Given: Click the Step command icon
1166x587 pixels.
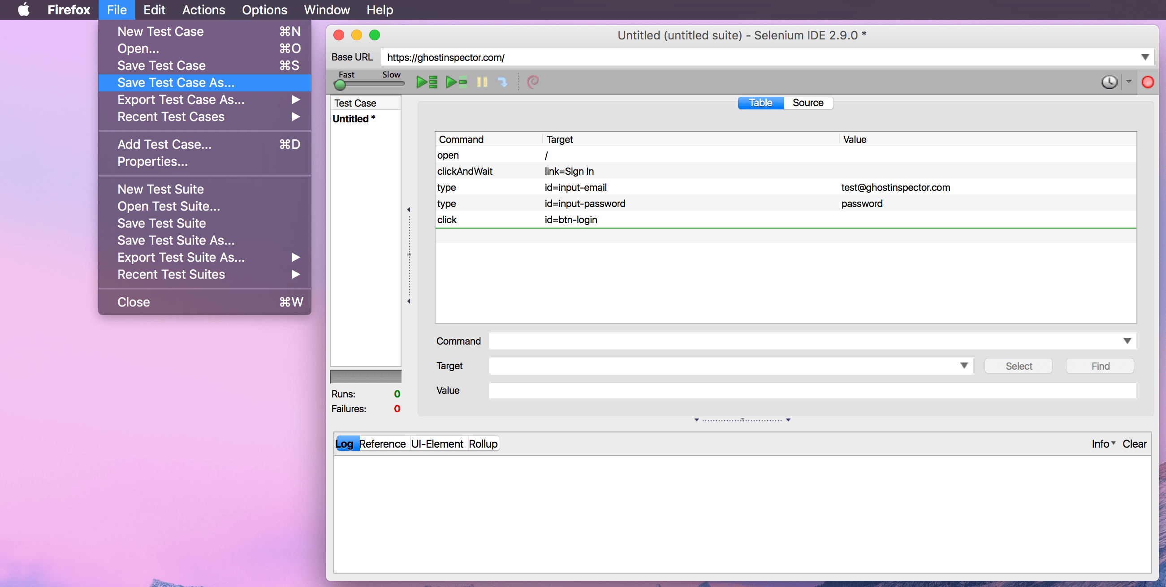Looking at the screenshot, I should [x=503, y=82].
